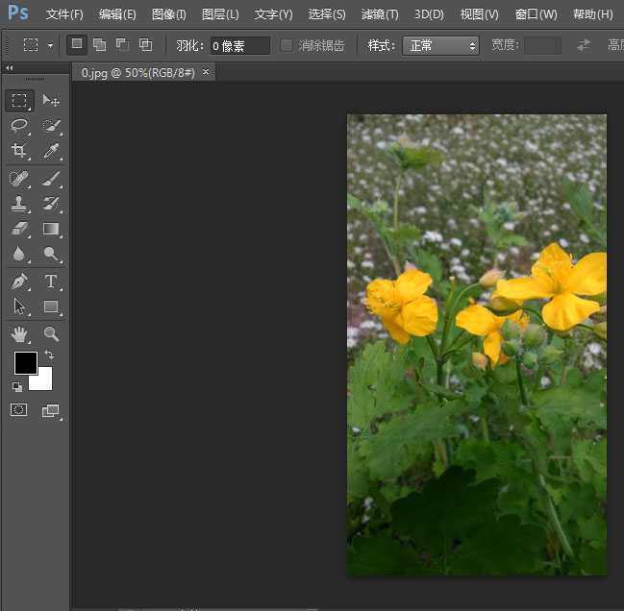Open the 图层(L) menu
This screenshot has height=611, width=624.
click(x=220, y=14)
